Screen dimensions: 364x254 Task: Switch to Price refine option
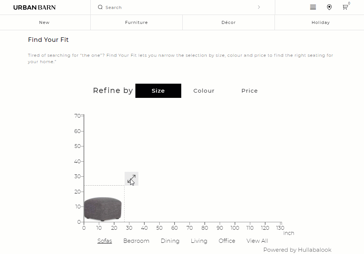[250, 91]
